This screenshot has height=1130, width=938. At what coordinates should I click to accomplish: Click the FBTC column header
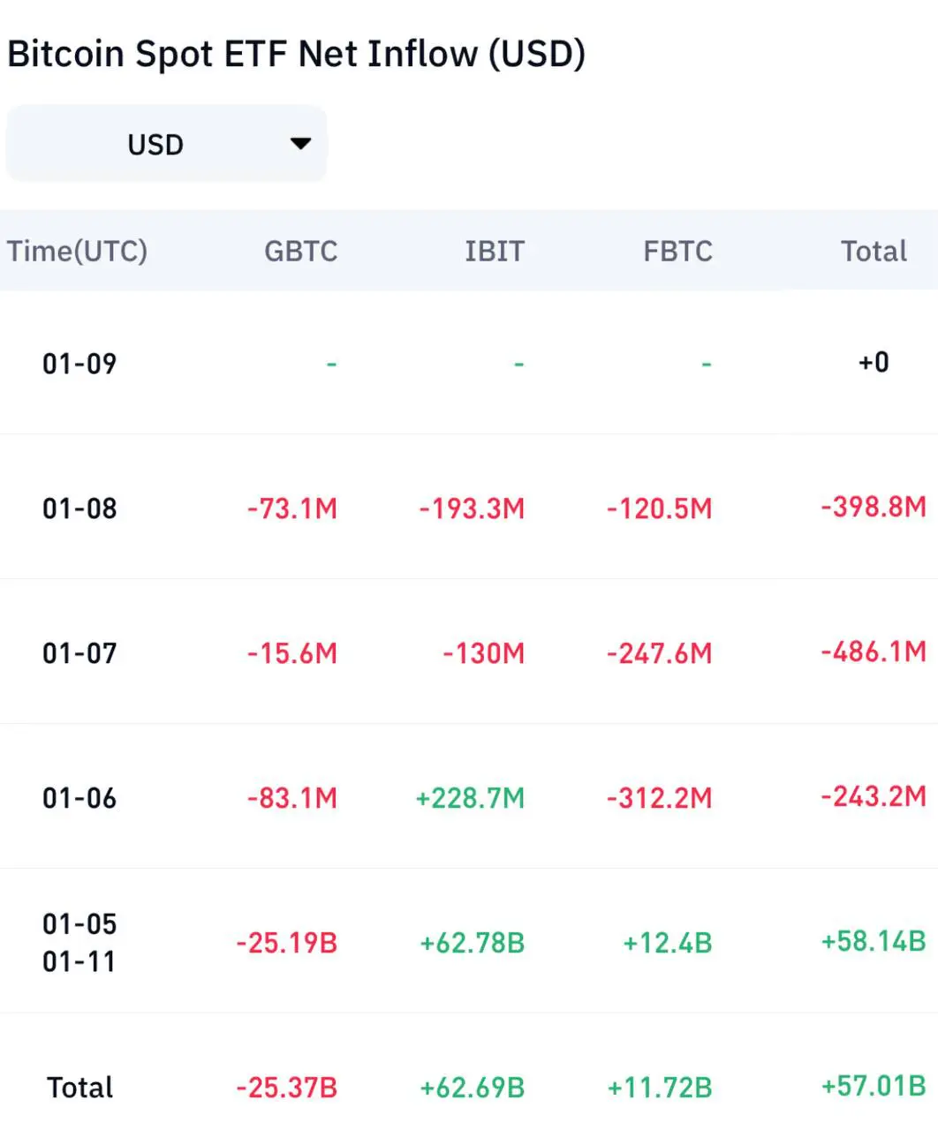(677, 252)
